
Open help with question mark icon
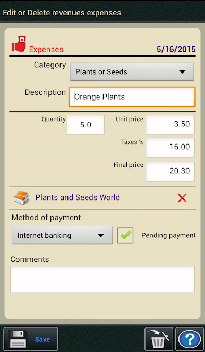coord(190,339)
